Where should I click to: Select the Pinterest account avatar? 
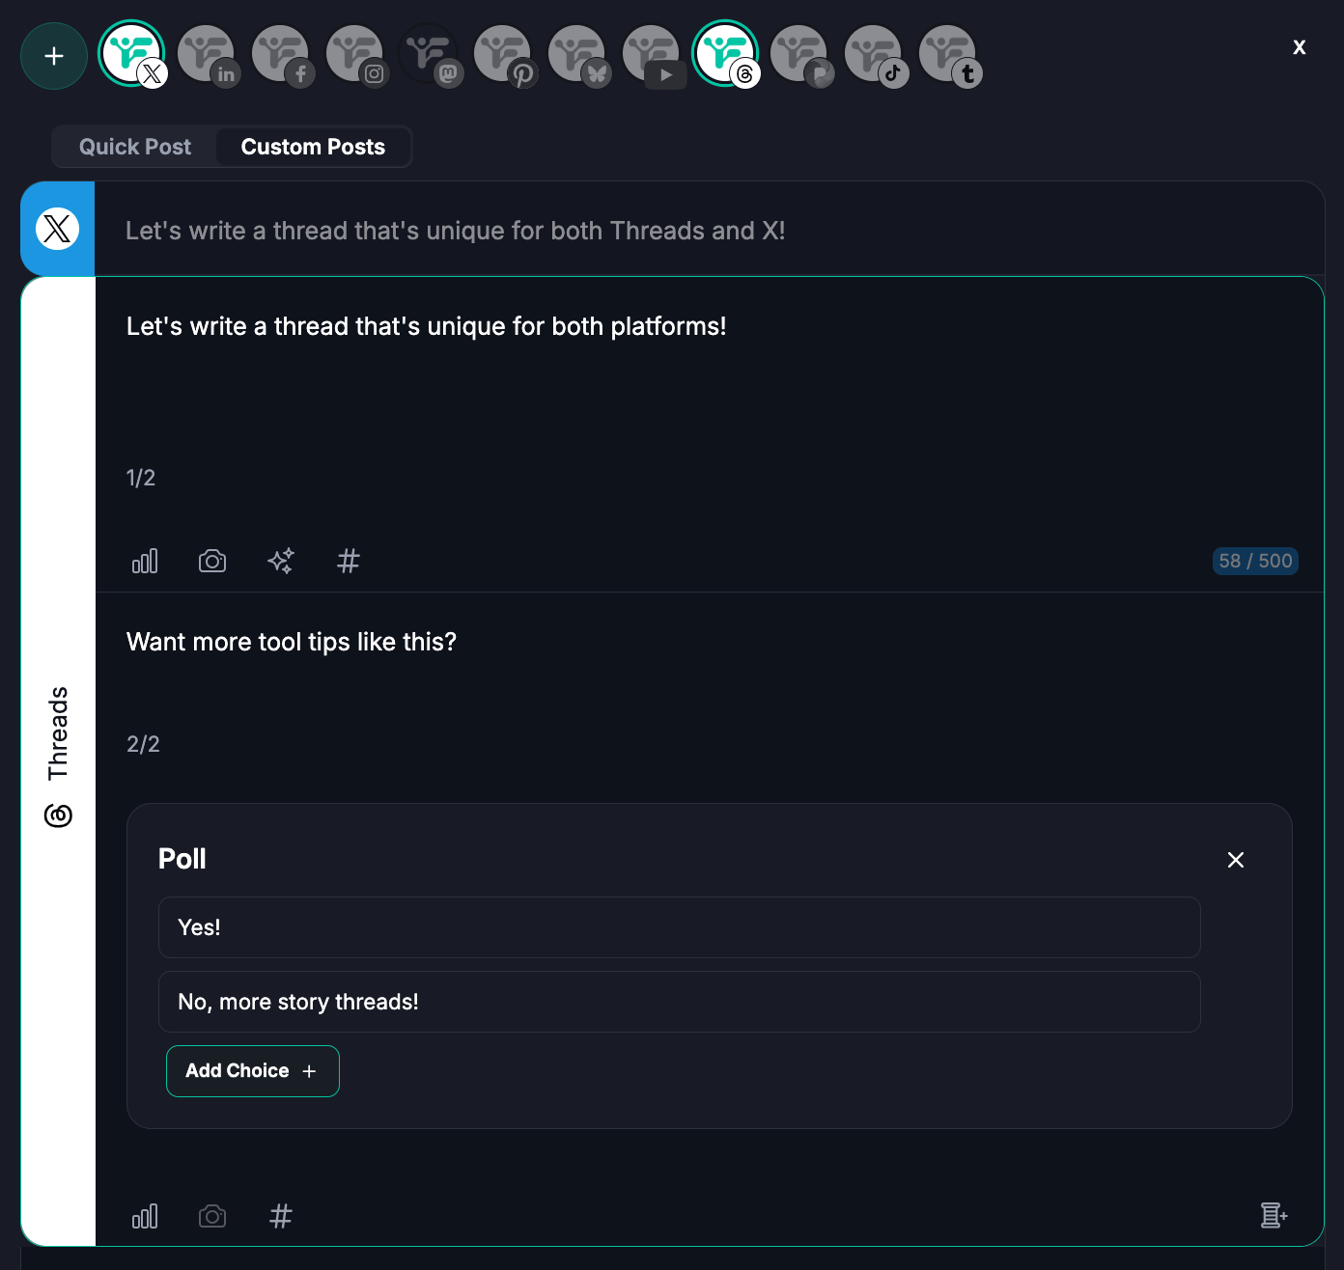[x=502, y=53]
